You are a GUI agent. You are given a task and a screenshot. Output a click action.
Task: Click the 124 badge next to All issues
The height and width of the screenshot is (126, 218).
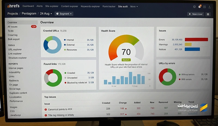coord(34,27)
